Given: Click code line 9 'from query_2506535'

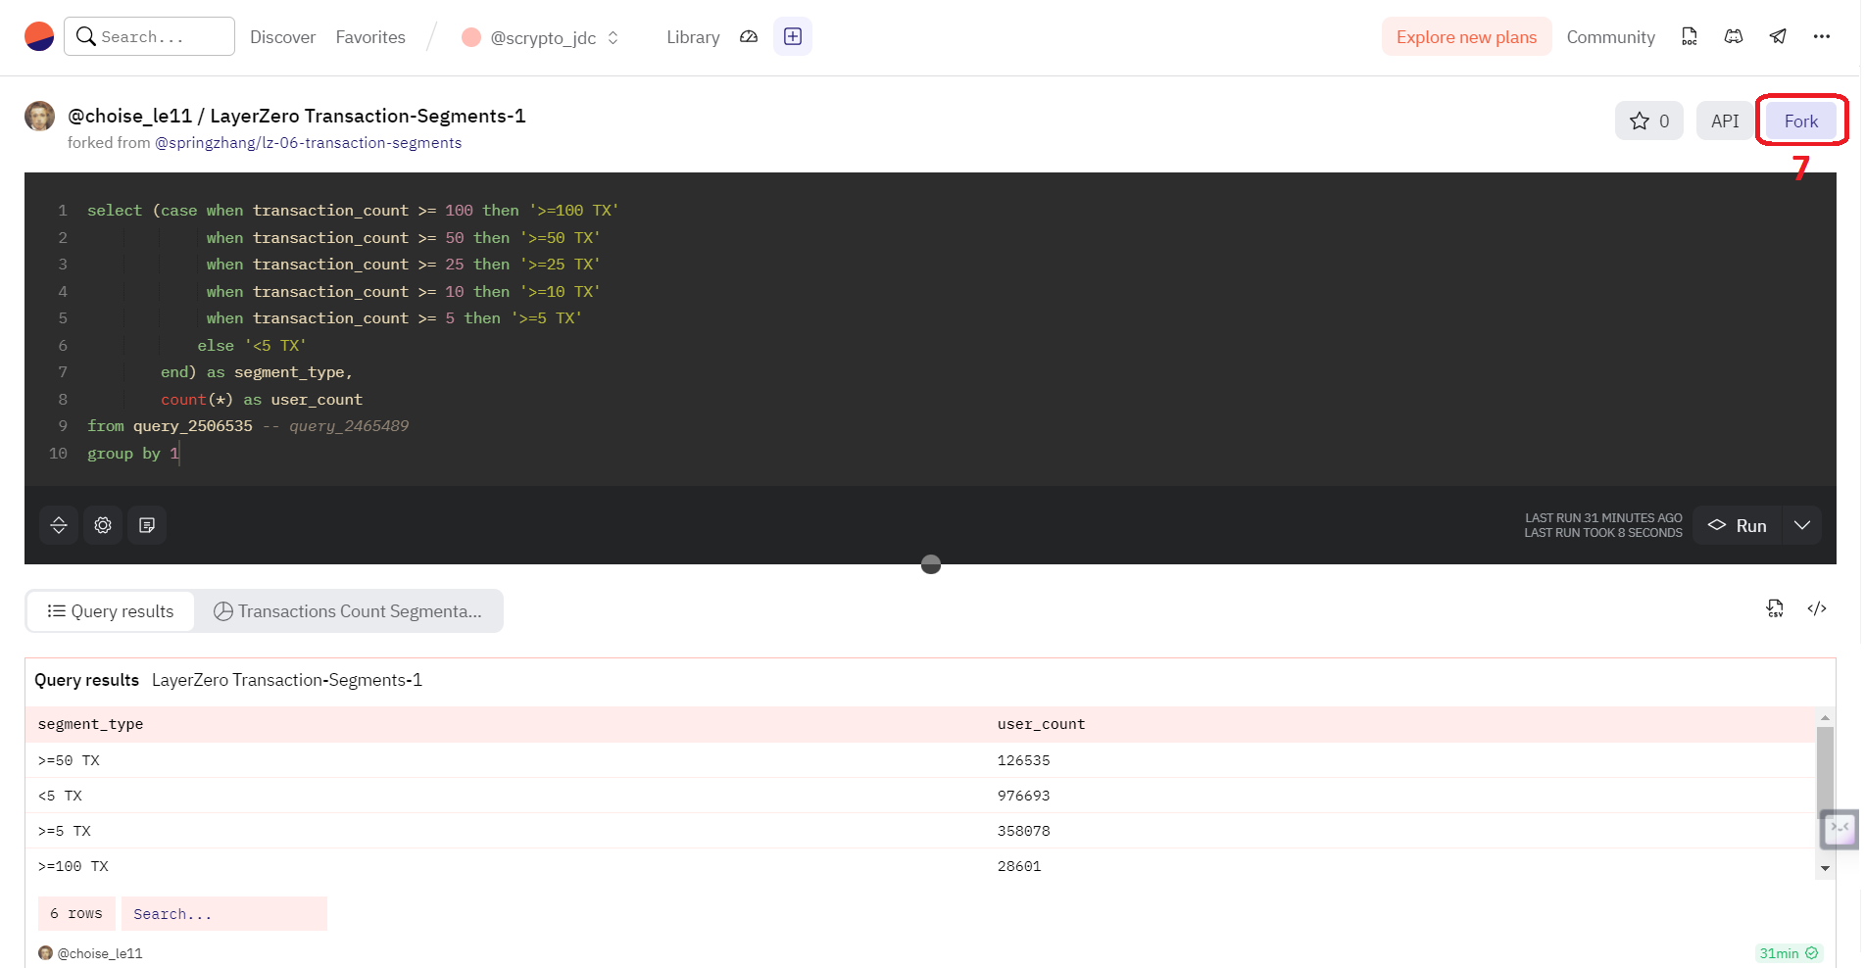Looking at the screenshot, I should [170, 426].
